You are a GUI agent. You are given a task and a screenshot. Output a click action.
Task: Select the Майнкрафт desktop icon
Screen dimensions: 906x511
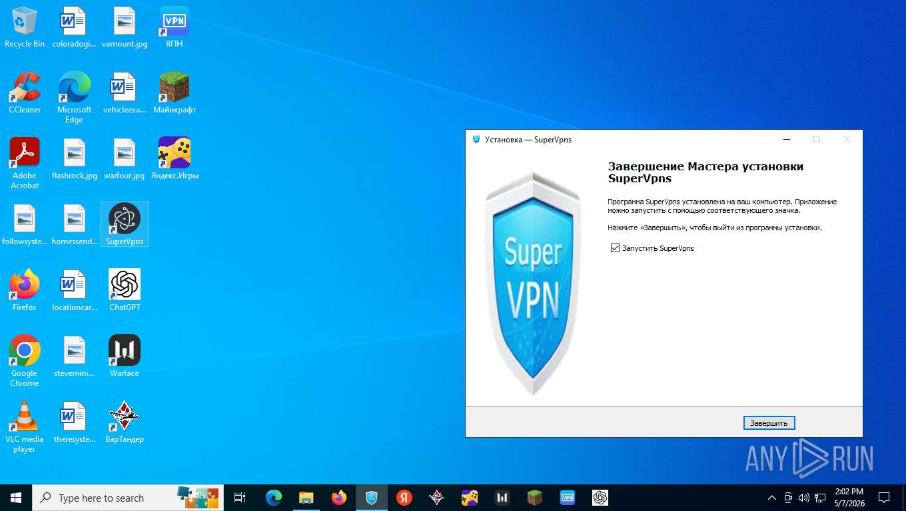click(175, 93)
